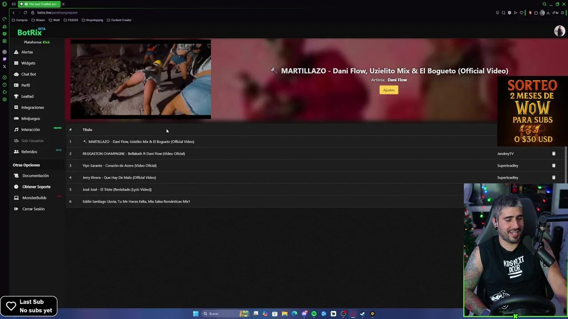The image size is (568, 319).
Task: Open the Opera GX menu logo
Action: tap(4, 4)
